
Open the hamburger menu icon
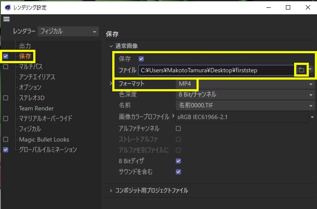(x=6, y=19)
